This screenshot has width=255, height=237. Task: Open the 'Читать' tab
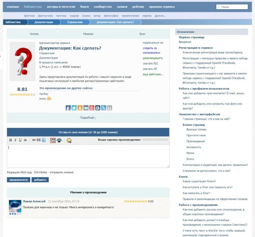coord(34,34)
